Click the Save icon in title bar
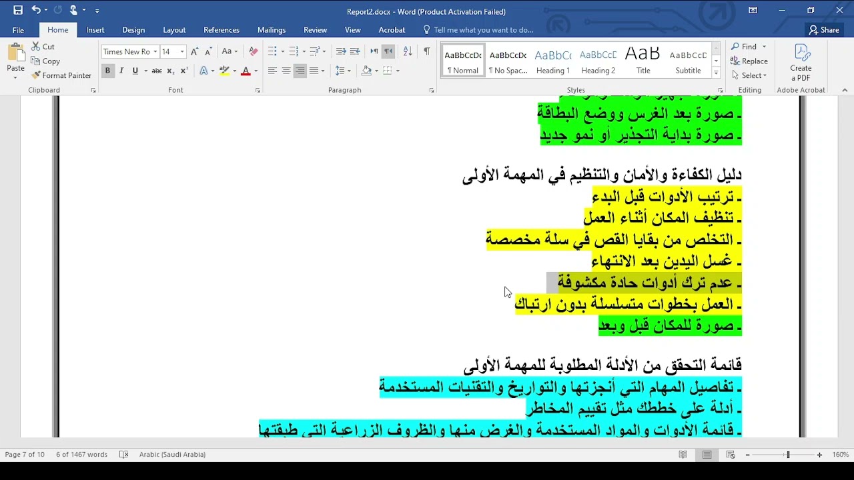 coord(18,11)
